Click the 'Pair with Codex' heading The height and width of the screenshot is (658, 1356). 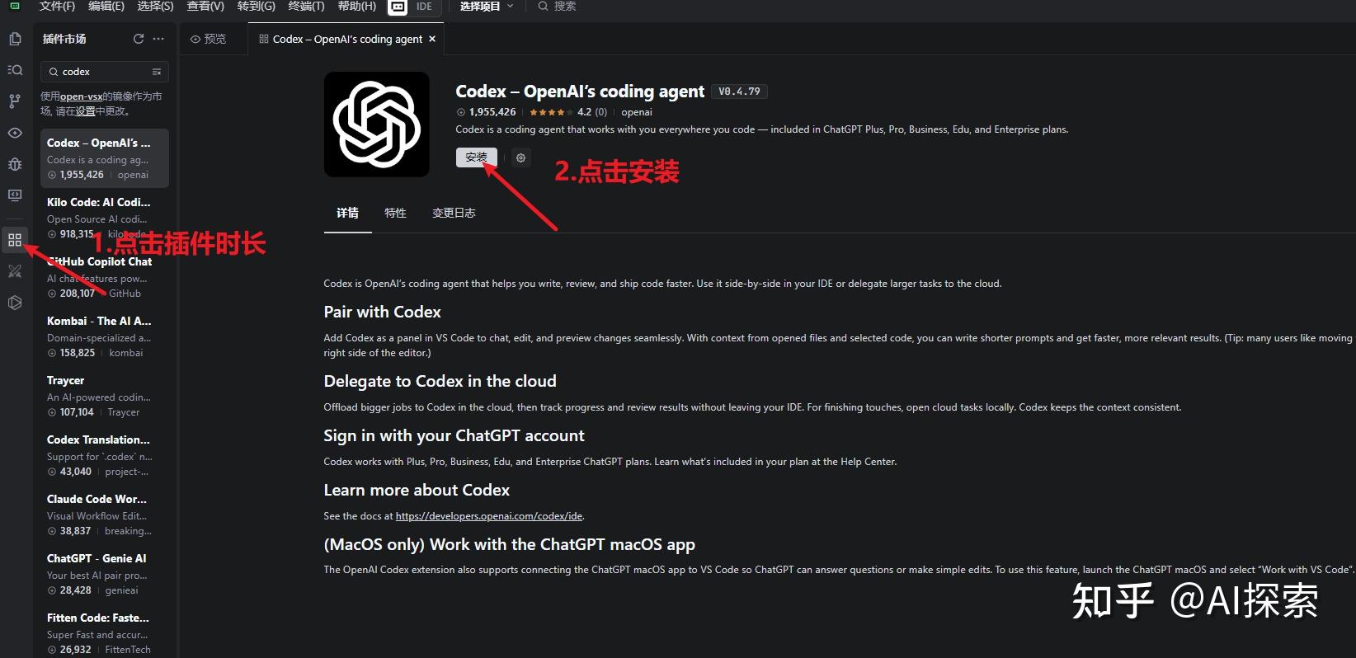(382, 312)
